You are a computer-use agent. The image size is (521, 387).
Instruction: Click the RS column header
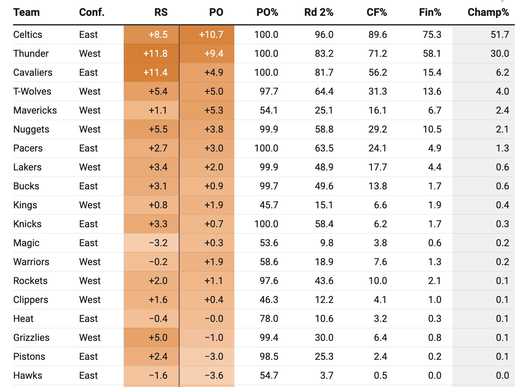[x=161, y=12]
